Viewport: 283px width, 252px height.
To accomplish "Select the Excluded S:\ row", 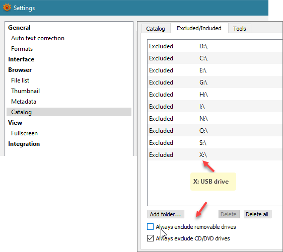I will click(x=215, y=142).
